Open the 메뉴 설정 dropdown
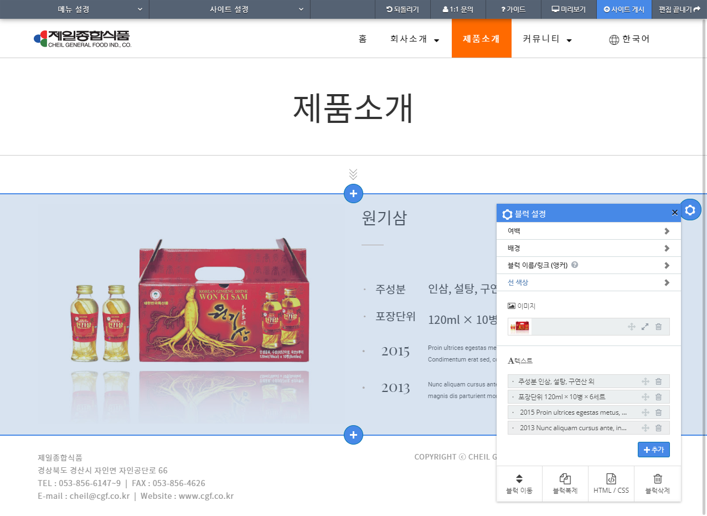This screenshot has height=516, width=707. point(74,9)
